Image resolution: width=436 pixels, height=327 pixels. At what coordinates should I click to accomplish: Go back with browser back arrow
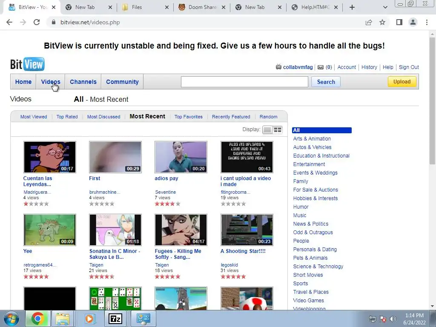click(9, 22)
